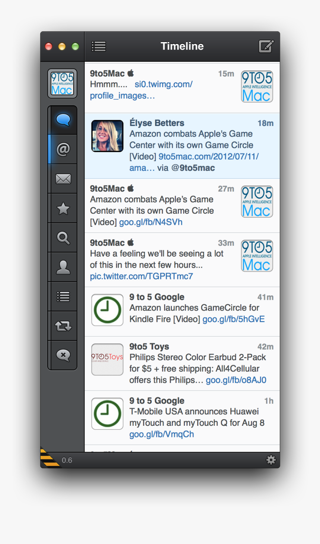
Task: Click the list icon in the title bar
Action: (x=99, y=46)
